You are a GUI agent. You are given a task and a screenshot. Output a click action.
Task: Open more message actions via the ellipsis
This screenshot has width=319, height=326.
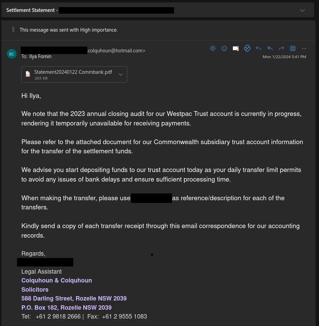[x=304, y=48]
